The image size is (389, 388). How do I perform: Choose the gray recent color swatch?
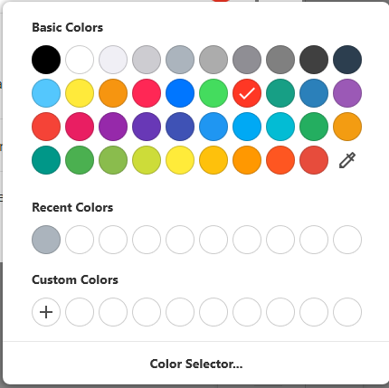tap(46, 240)
